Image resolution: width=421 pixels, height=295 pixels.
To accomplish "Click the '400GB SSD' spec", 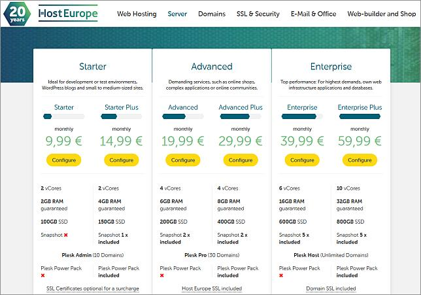I will coord(231,222).
